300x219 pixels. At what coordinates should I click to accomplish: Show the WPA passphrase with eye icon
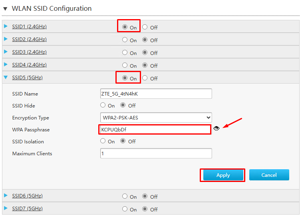pos(217,128)
